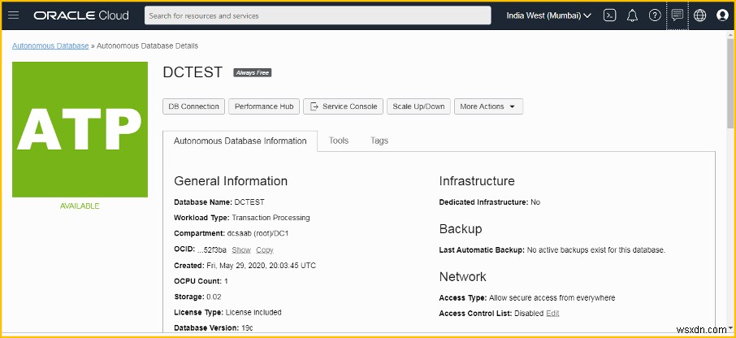Viewport: 736px width, 338px height.
Task: Open the Service Console
Action: (343, 106)
